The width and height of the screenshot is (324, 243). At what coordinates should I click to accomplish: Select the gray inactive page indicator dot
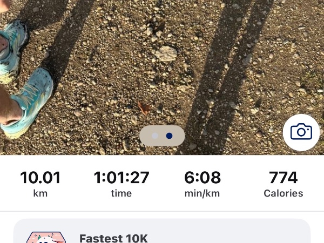coord(155,136)
